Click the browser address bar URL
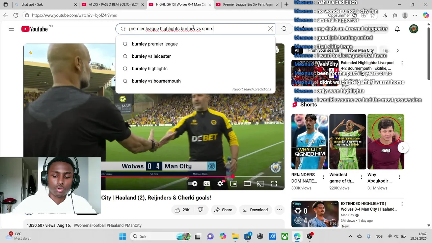Viewport: 432px width, 243px height. coord(75,15)
